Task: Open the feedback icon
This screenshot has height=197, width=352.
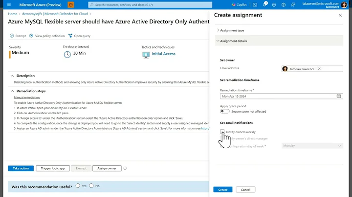Action: [x=293, y=5]
